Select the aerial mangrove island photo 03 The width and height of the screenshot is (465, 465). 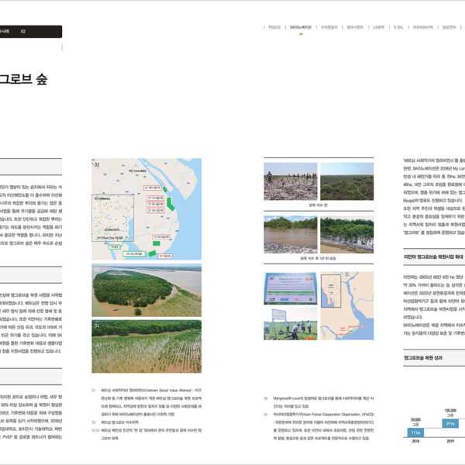tap(146, 290)
